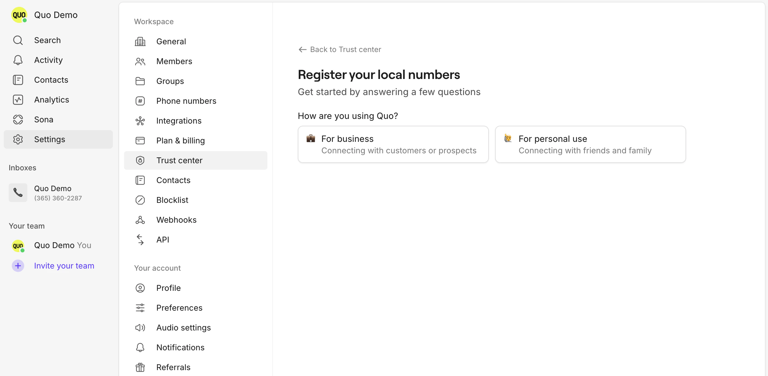The width and height of the screenshot is (768, 376).
Task: Select the For business option card
Action: click(393, 144)
